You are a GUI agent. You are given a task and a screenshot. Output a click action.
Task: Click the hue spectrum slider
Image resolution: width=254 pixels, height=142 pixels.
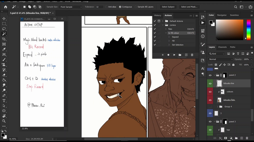[248, 30]
